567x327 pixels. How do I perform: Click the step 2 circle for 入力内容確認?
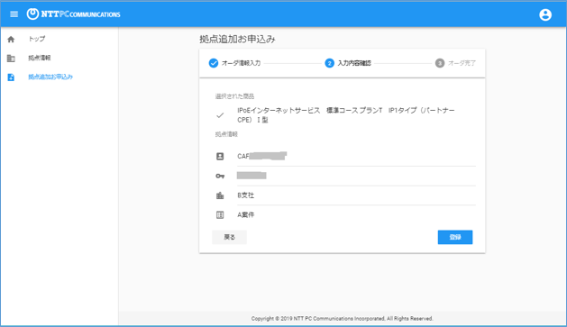coord(329,63)
